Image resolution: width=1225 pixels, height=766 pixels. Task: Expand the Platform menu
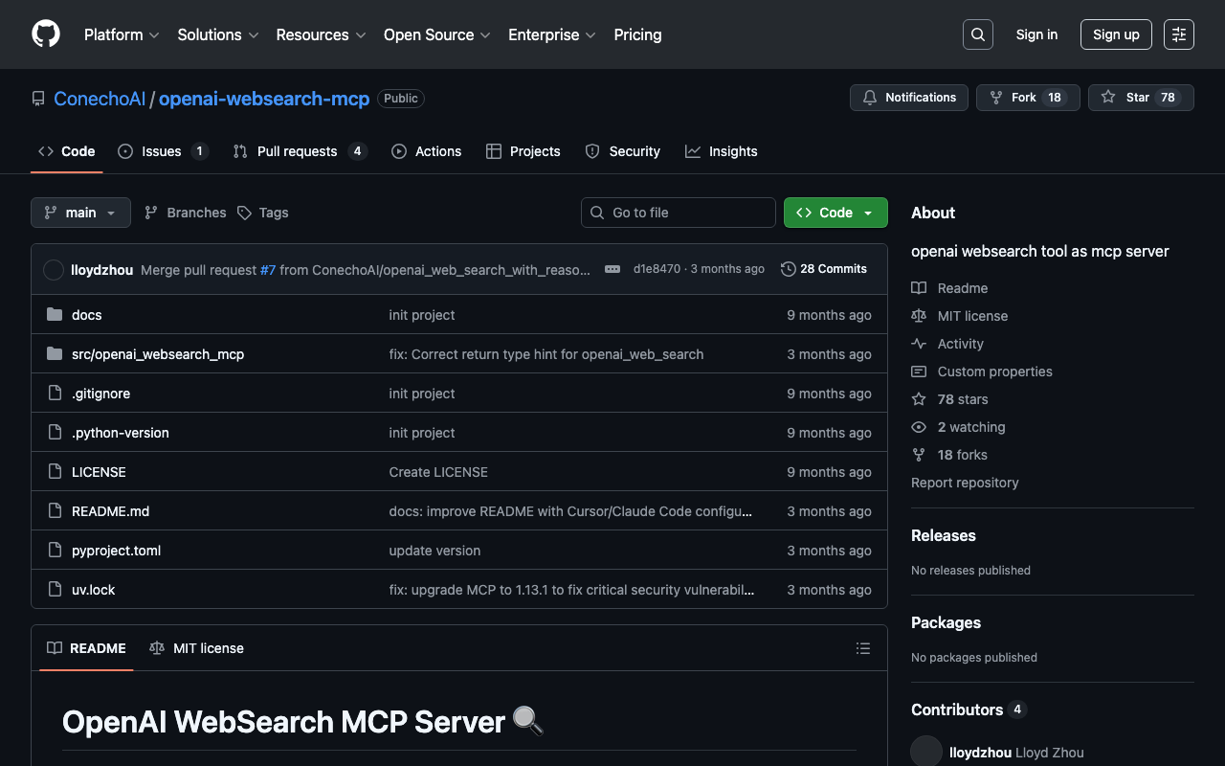click(122, 34)
